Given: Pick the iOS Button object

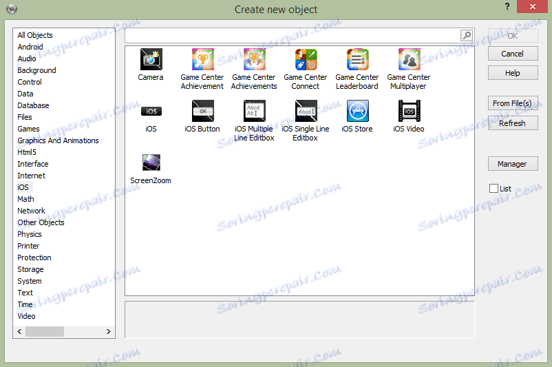Looking at the screenshot, I should point(202,111).
